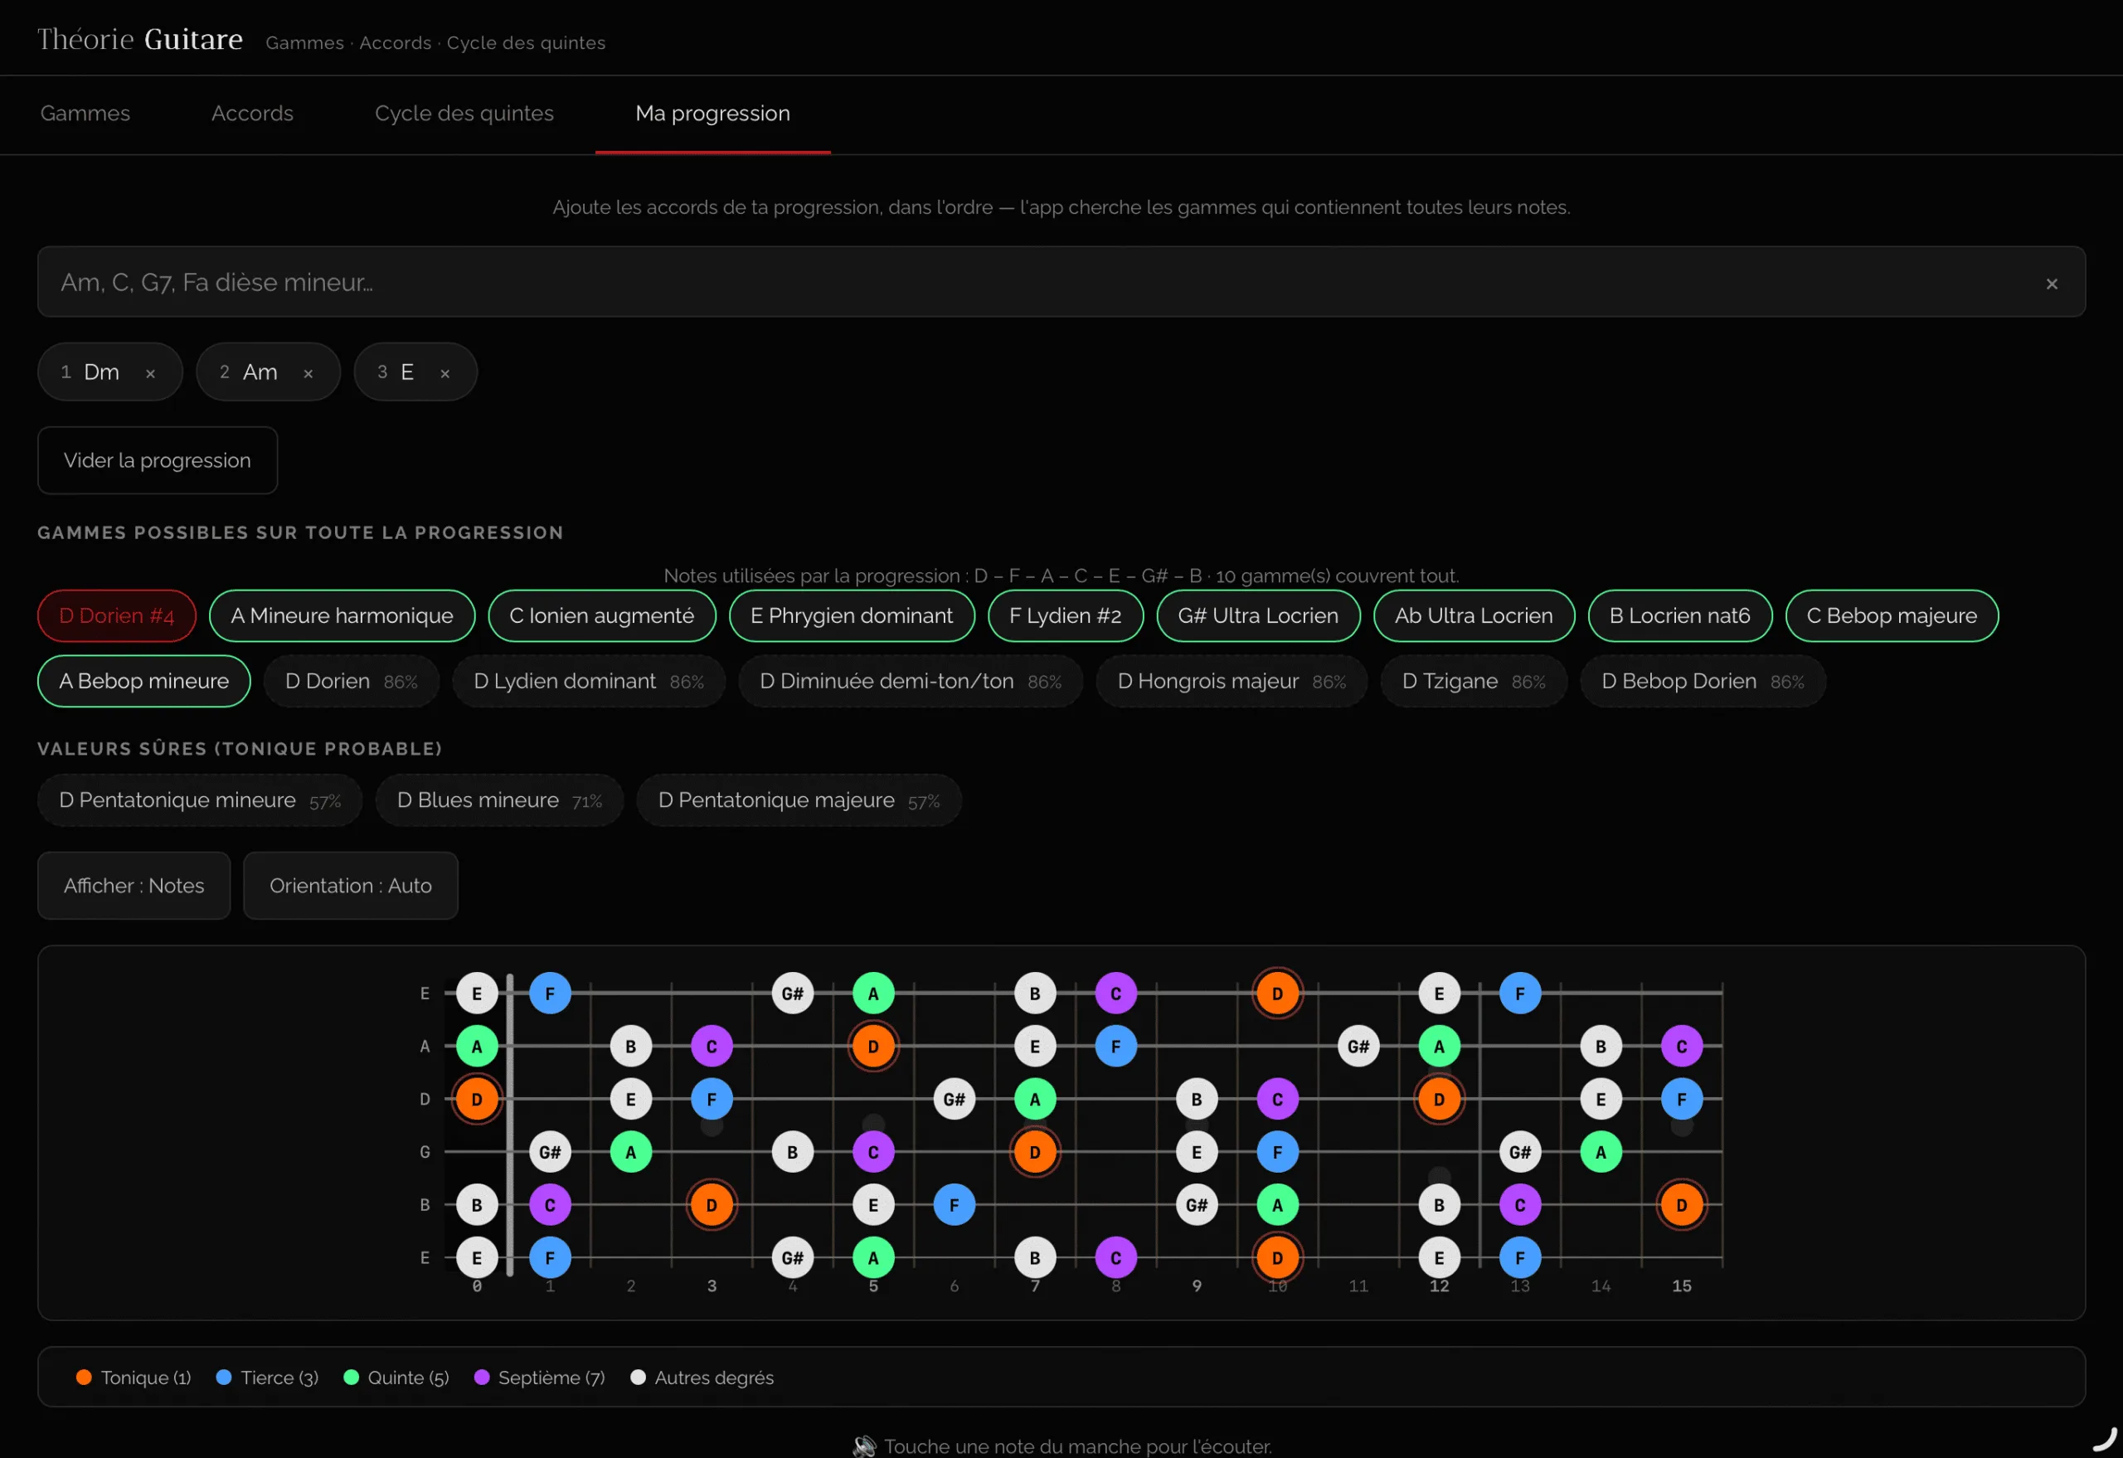This screenshot has width=2123, height=1458.
Task: Play open B string note
Action: [477, 1205]
